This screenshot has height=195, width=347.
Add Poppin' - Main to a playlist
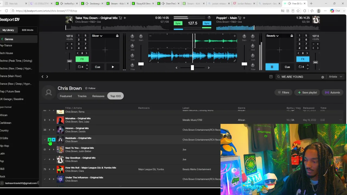[x=244, y=18]
